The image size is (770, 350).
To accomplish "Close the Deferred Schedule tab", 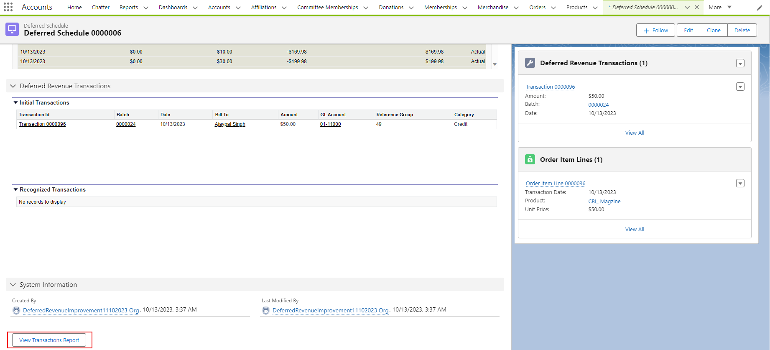I will click(x=697, y=7).
